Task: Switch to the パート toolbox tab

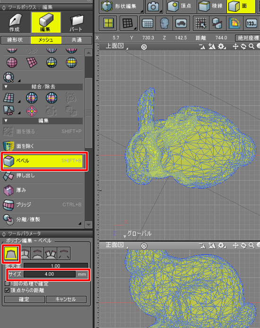Action: pos(77,22)
